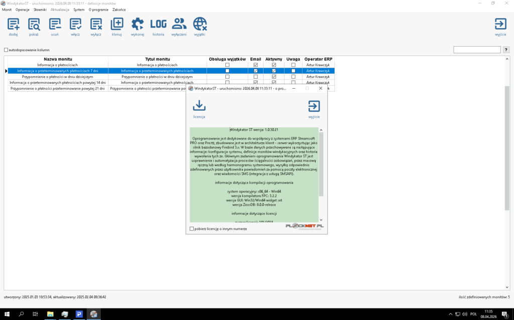This screenshot has height=320, width=514.
Task: Toggle Email checkbox for first 'Informacja o płatnościach' row
Action: coord(255,65)
